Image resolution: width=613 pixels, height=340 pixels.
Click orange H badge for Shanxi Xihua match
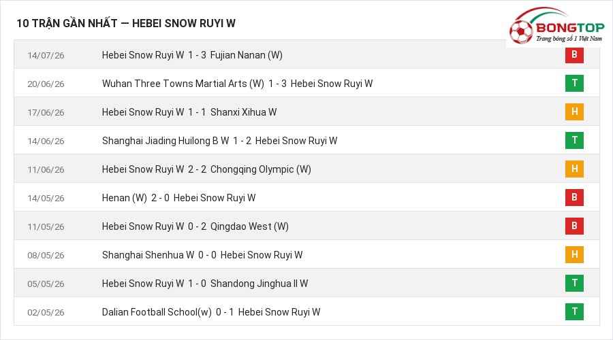(574, 112)
